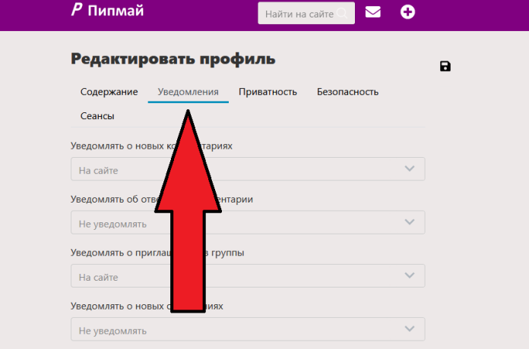The image size is (529, 349).
Task: Open new comments notification dropdown
Action: click(x=248, y=168)
